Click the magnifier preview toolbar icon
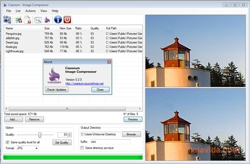Image resolution: width=250 pixels, height=164 pixels. 38,20
